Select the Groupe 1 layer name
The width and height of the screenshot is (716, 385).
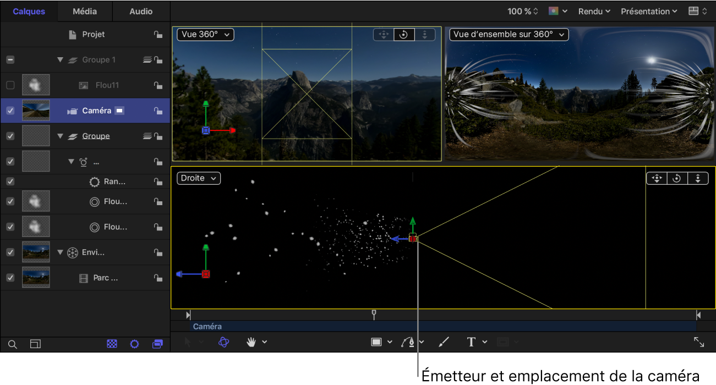pos(99,60)
